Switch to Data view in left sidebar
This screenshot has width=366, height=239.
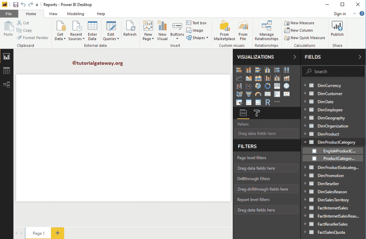[6, 70]
